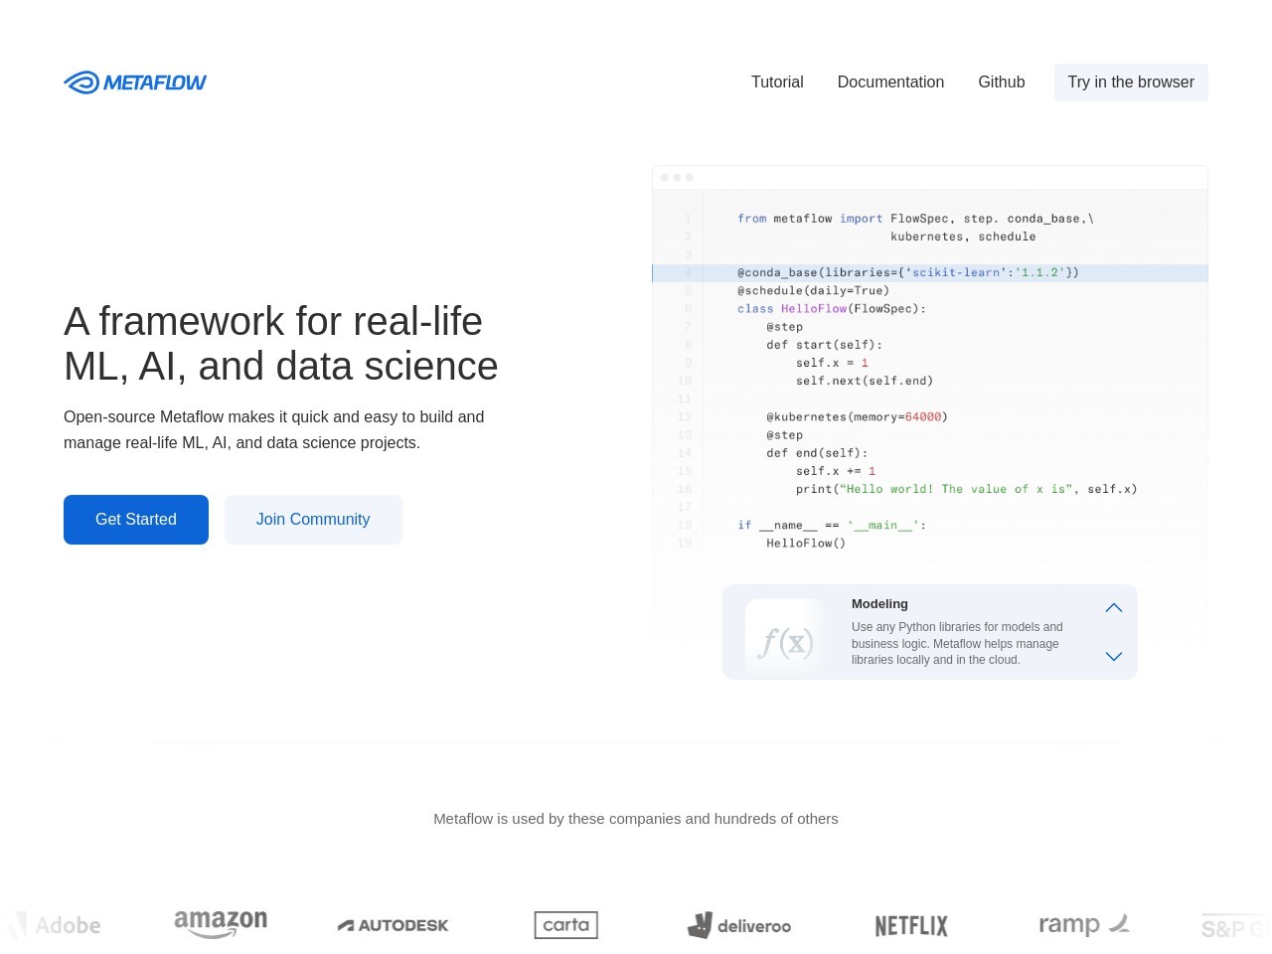Screen dimensions: 1272x954
Task: Click the Modeling card title
Action: pyautogui.click(x=879, y=604)
